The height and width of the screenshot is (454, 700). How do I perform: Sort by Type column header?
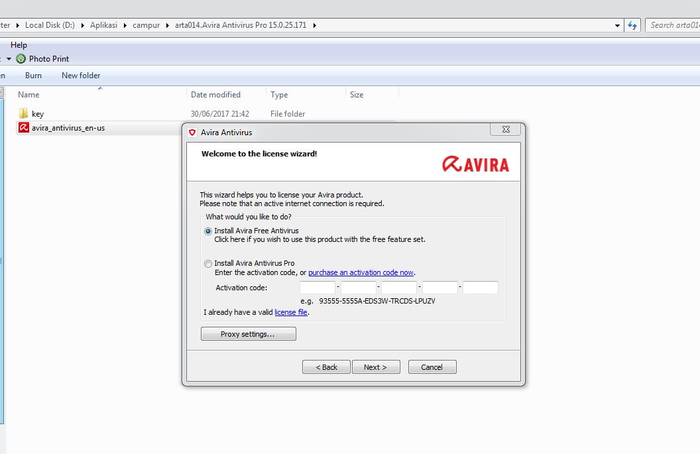(x=279, y=95)
